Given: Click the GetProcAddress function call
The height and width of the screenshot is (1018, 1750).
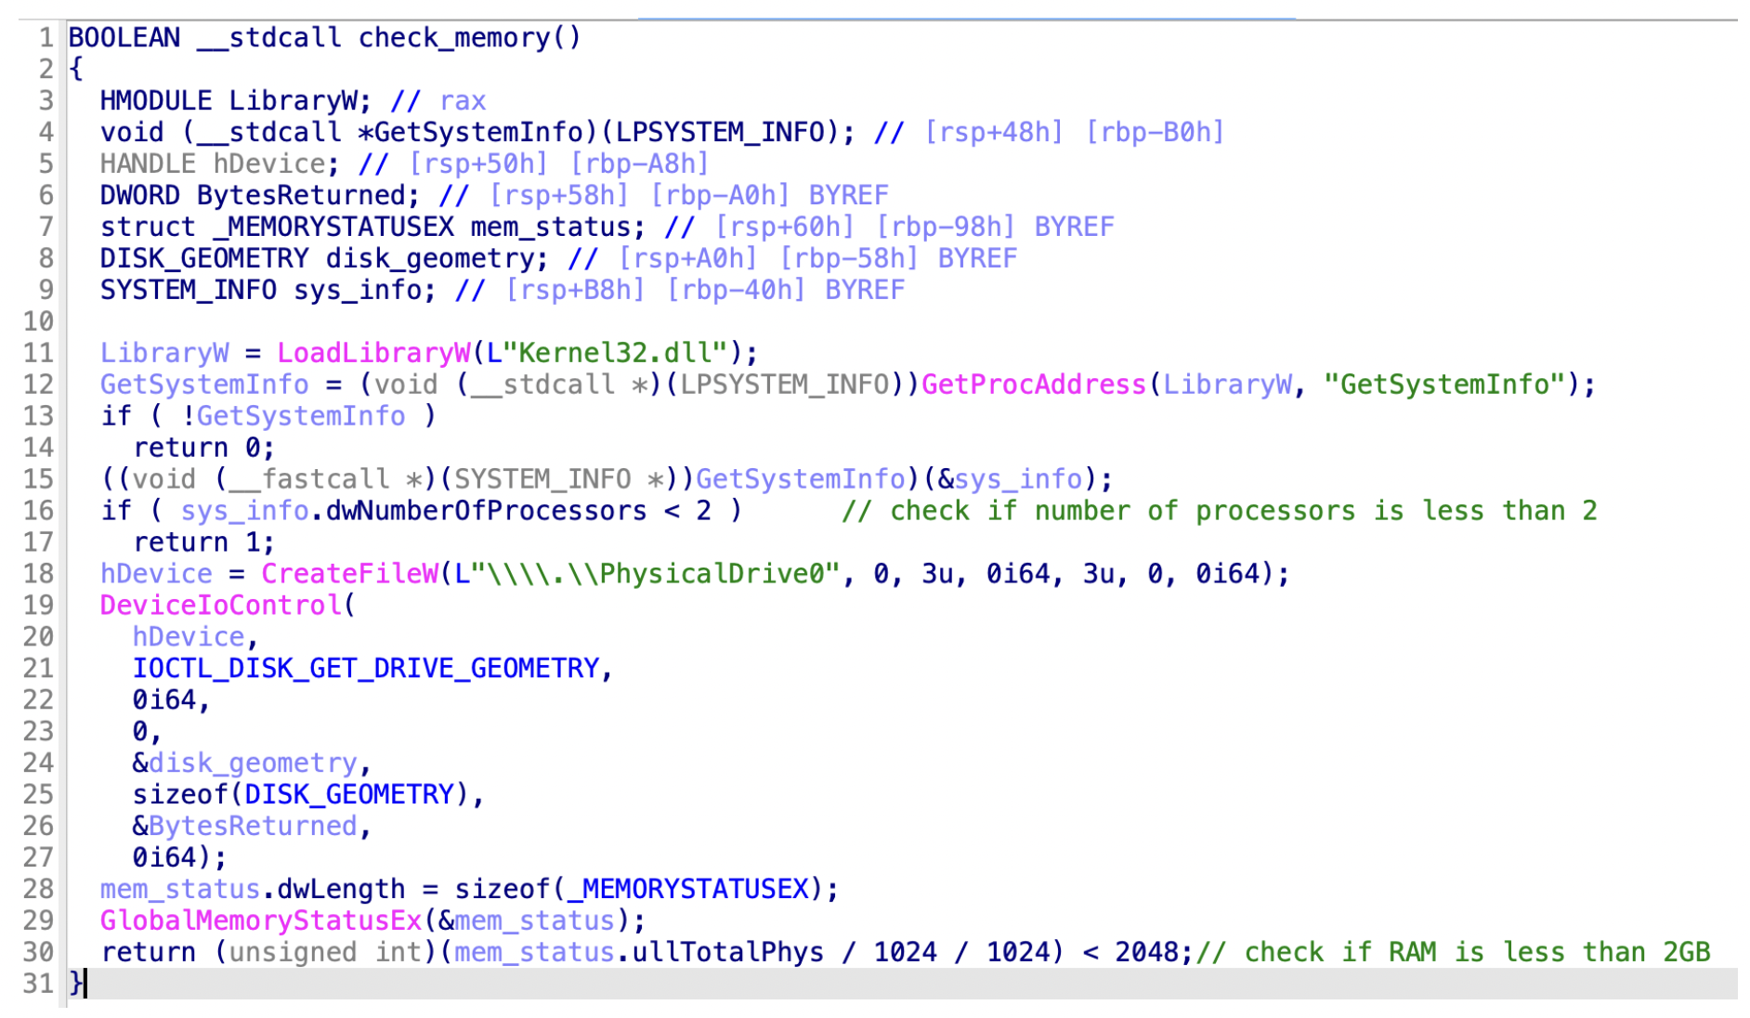Looking at the screenshot, I should click(x=1033, y=385).
